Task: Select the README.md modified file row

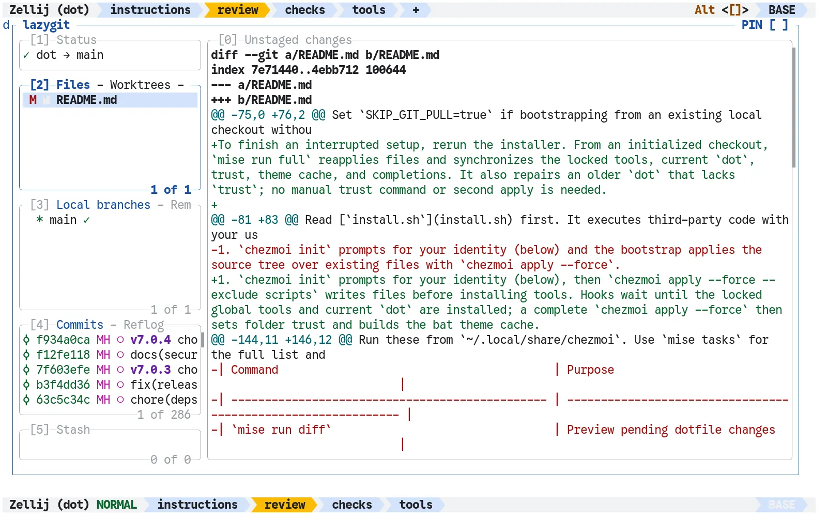Action: click(x=110, y=100)
